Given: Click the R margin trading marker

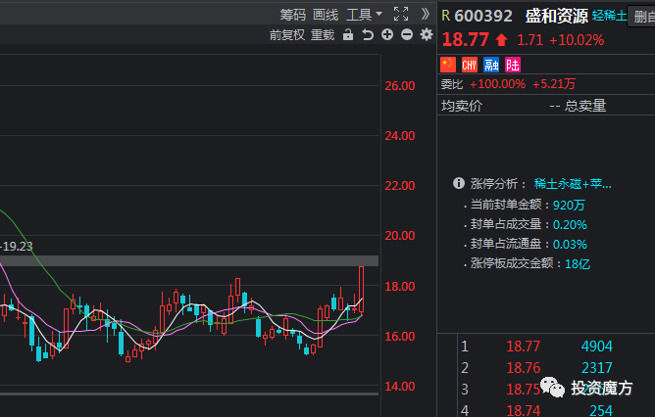Looking at the screenshot, I should point(446,16).
